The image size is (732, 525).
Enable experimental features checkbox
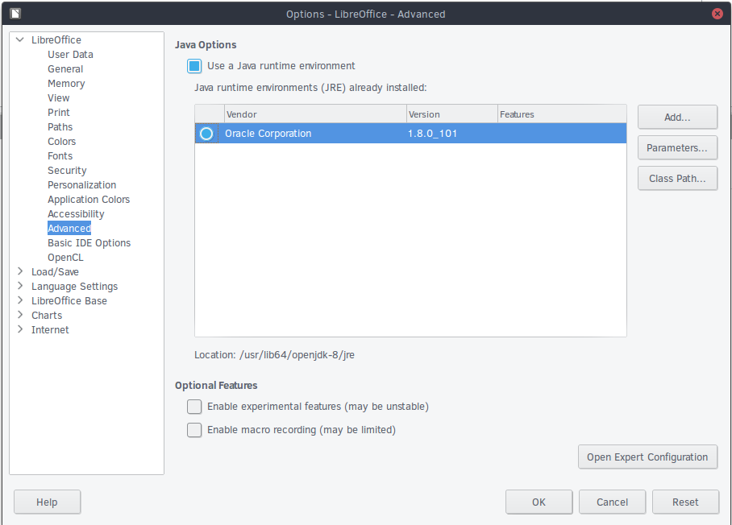[194, 407]
